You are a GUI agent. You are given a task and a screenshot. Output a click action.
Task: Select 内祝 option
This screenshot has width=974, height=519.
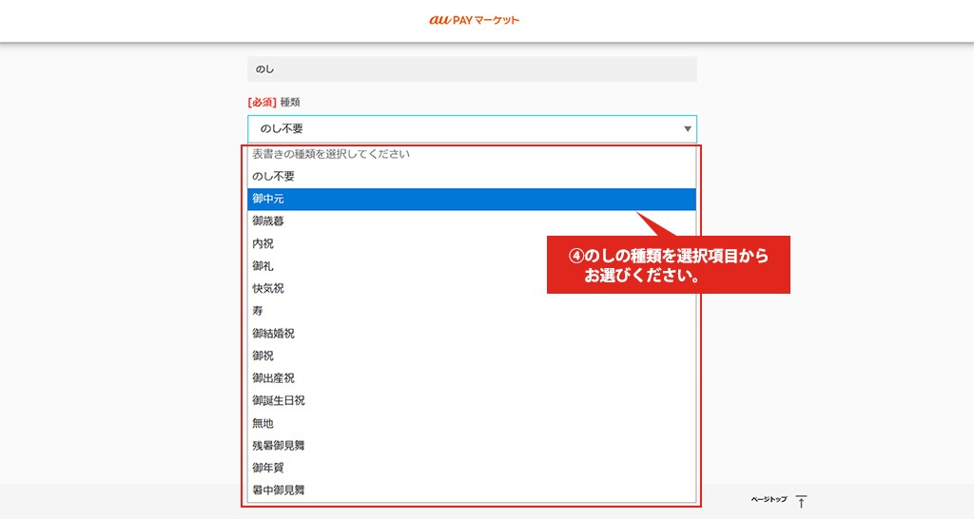click(472, 243)
